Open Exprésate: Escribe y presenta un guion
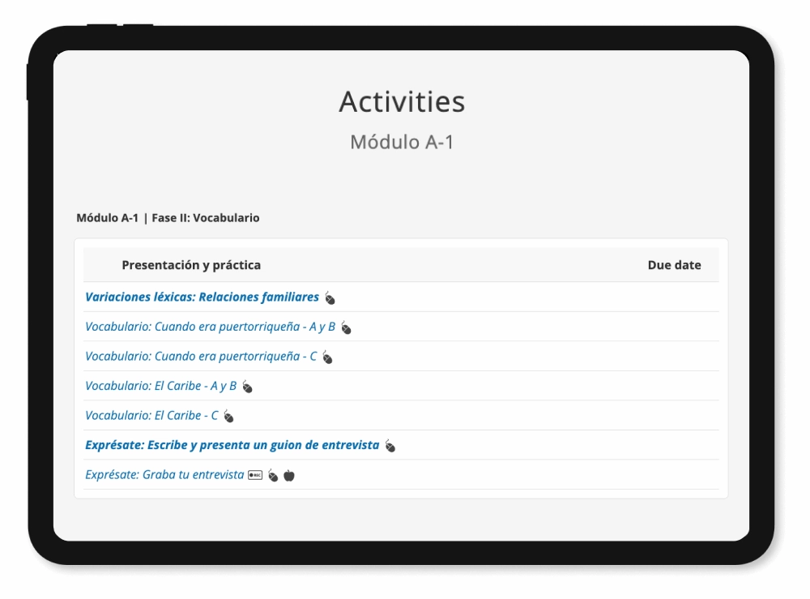 point(232,445)
